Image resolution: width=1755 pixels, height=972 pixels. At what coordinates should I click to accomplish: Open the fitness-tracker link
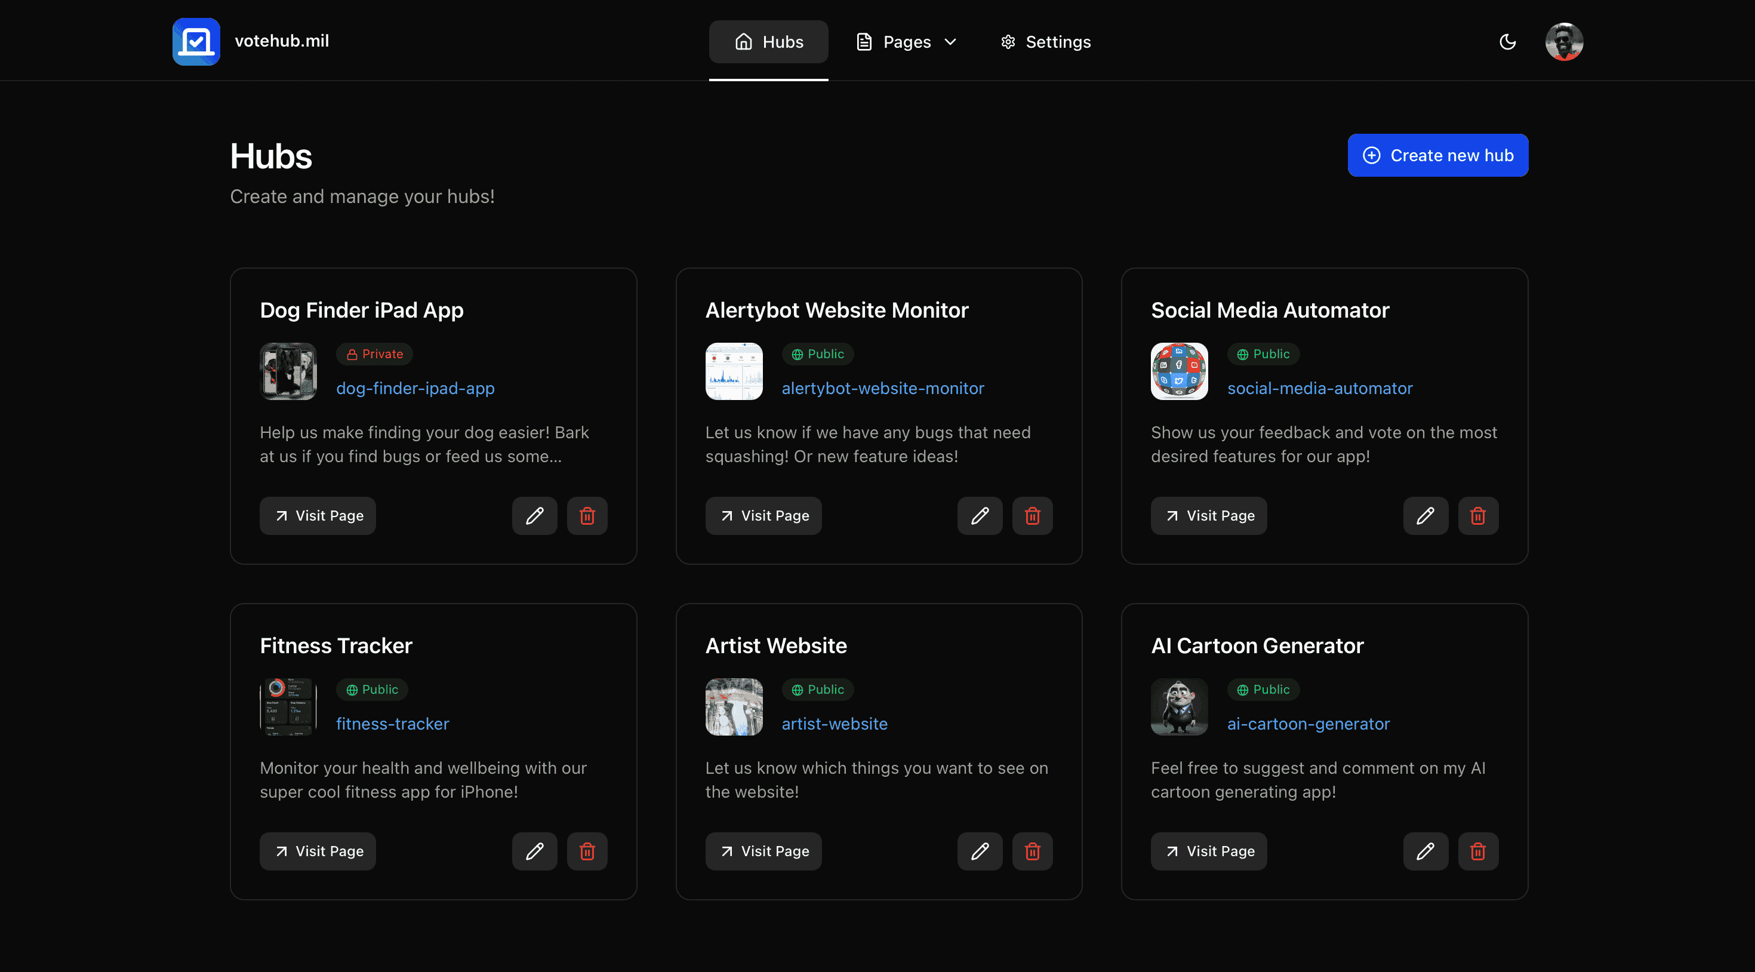(392, 723)
